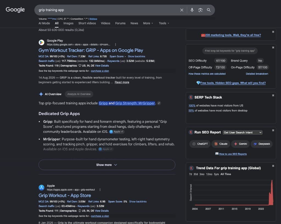Click Trend Data K logo icon
Viewport: 281px width, 224px height.
[x=191, y=168]
